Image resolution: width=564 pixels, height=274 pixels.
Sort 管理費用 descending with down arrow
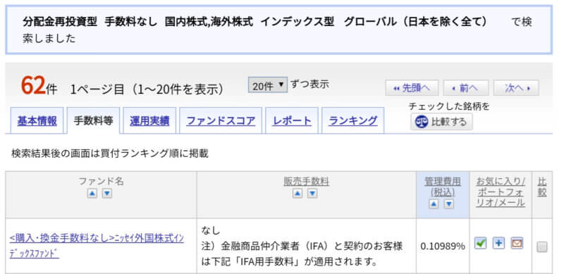click(449, 204)
